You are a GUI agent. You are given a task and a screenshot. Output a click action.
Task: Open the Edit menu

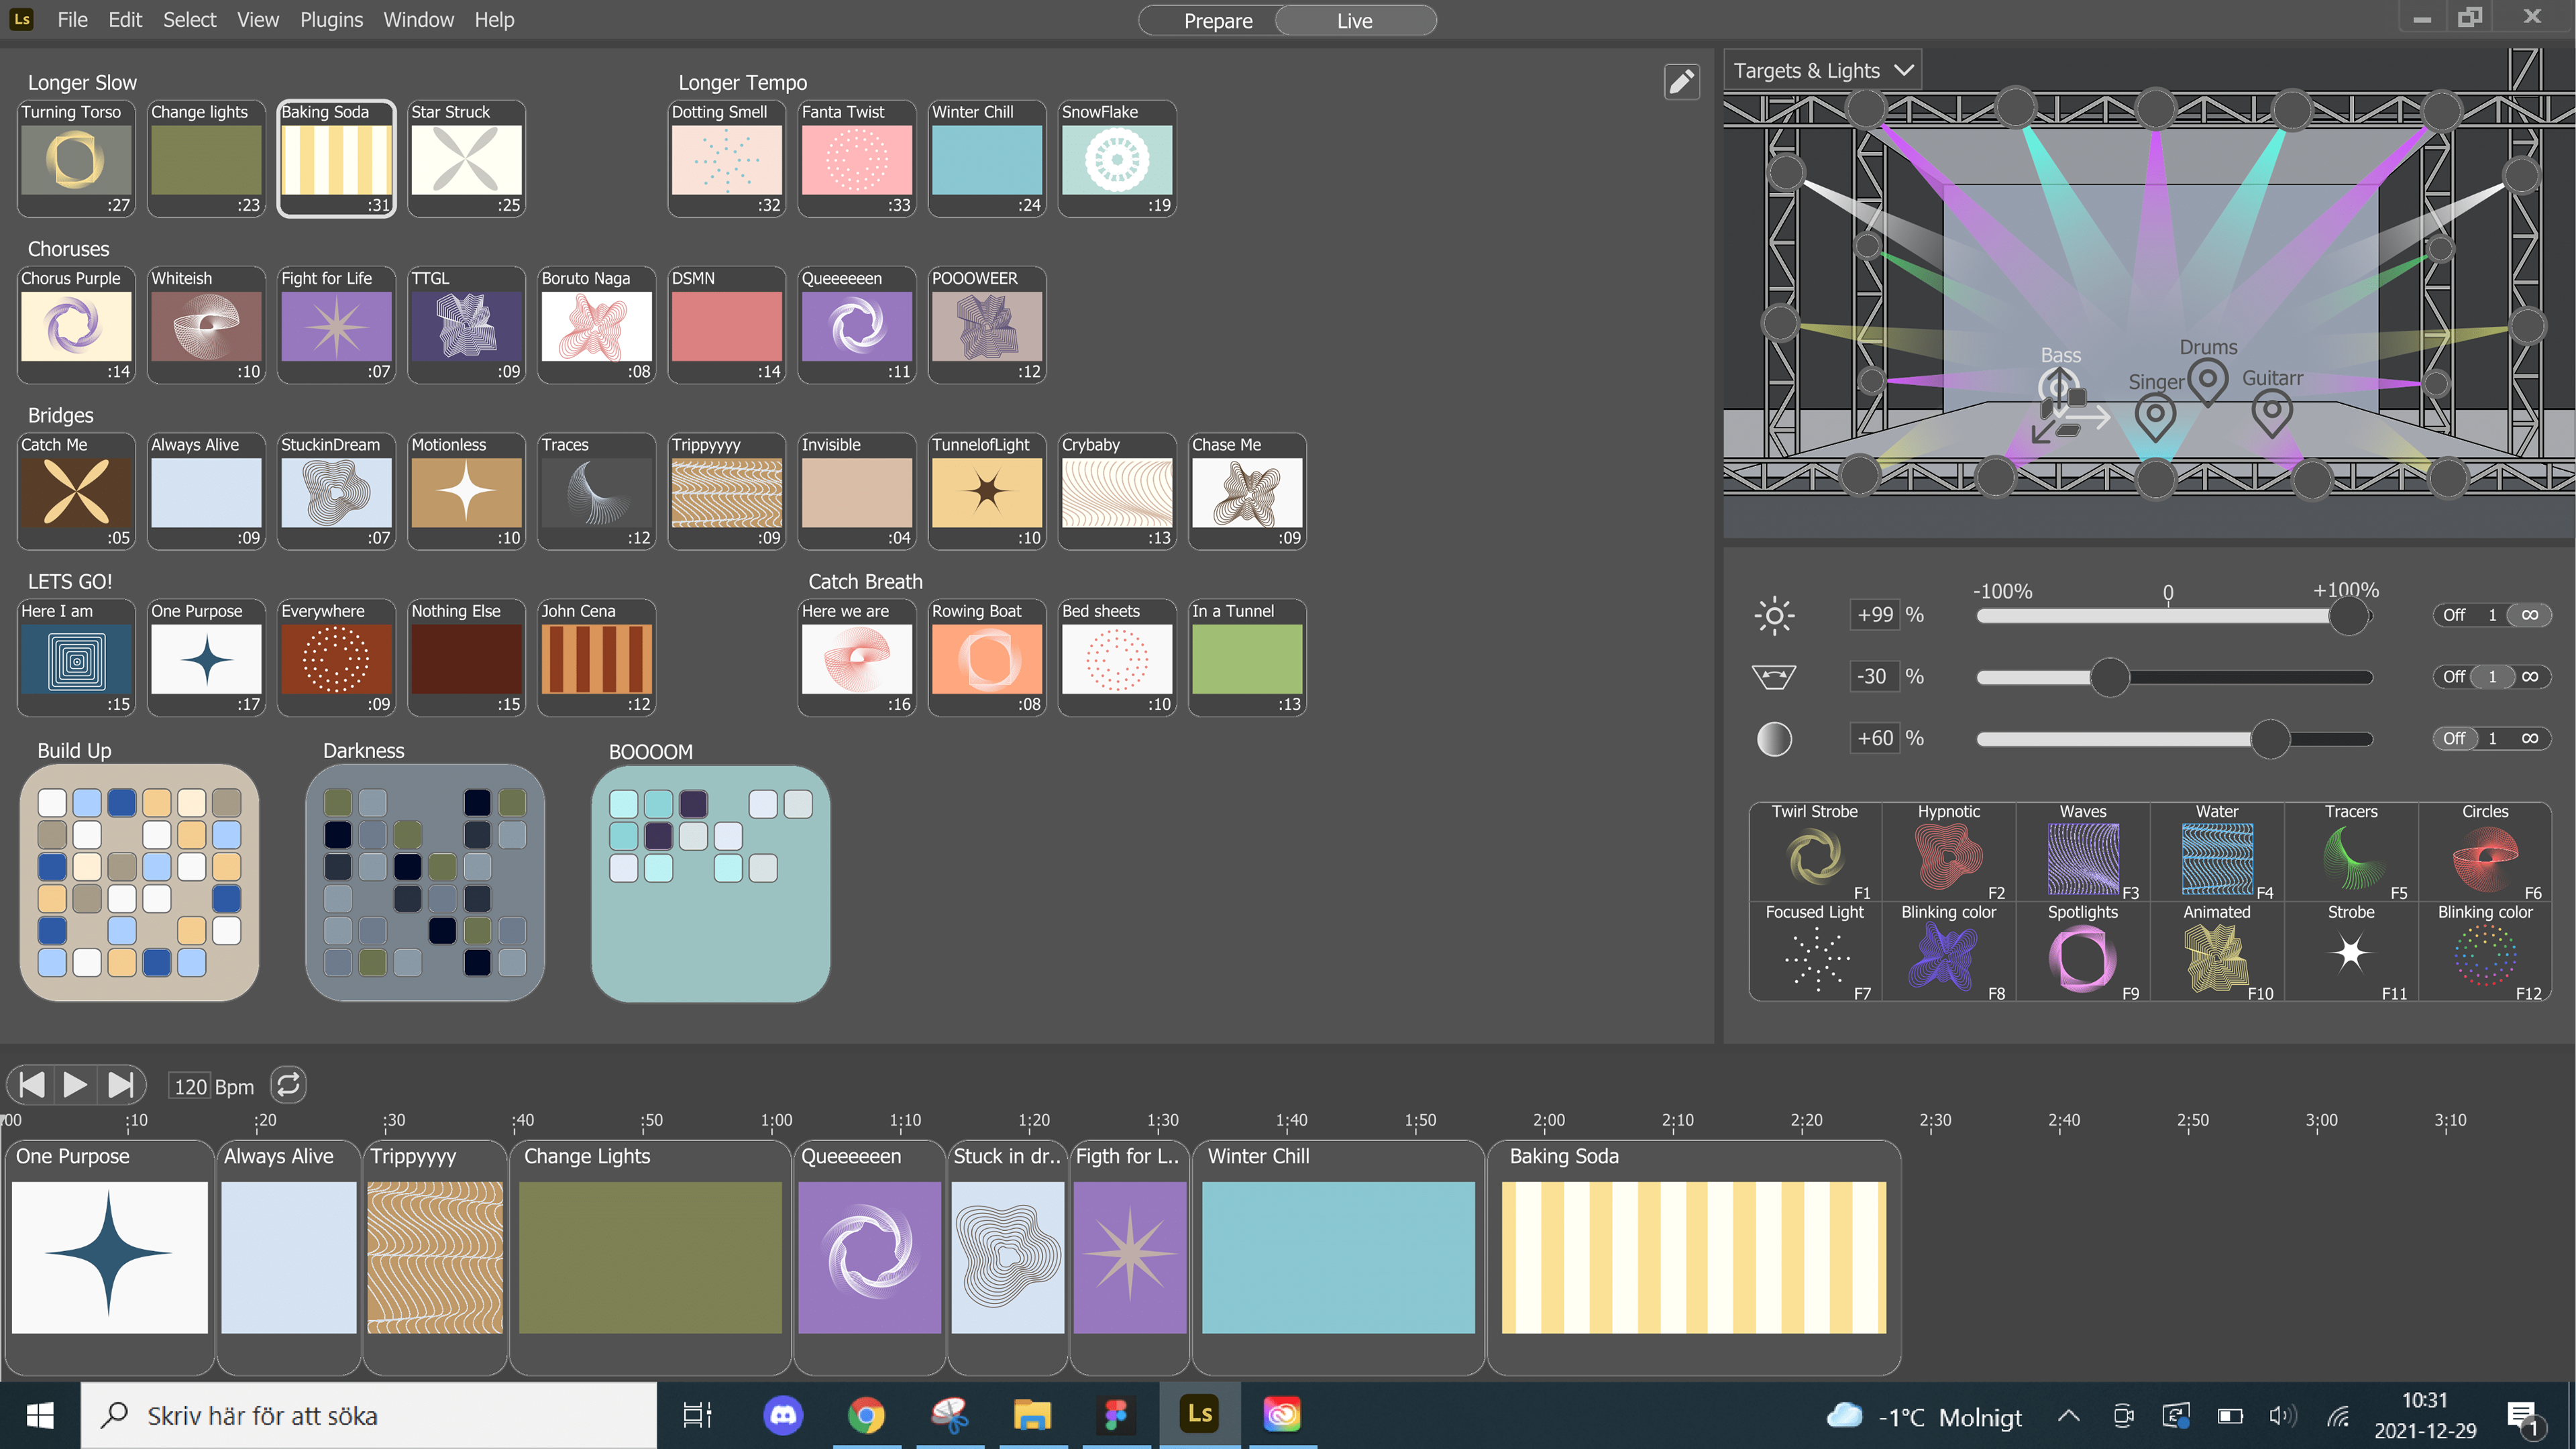click(125, 20)
